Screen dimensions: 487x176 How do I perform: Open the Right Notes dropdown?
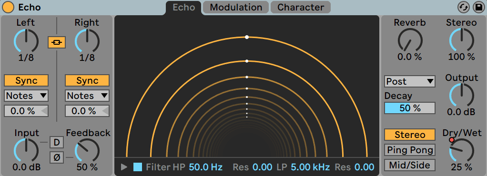[x=87, y=96]
